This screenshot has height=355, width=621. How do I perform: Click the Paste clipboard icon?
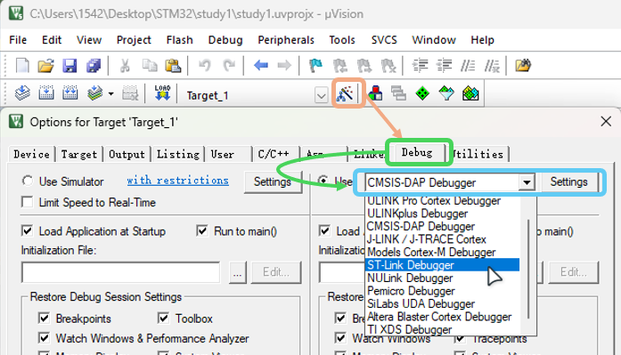pyautogui.click(x=173, y=66)
